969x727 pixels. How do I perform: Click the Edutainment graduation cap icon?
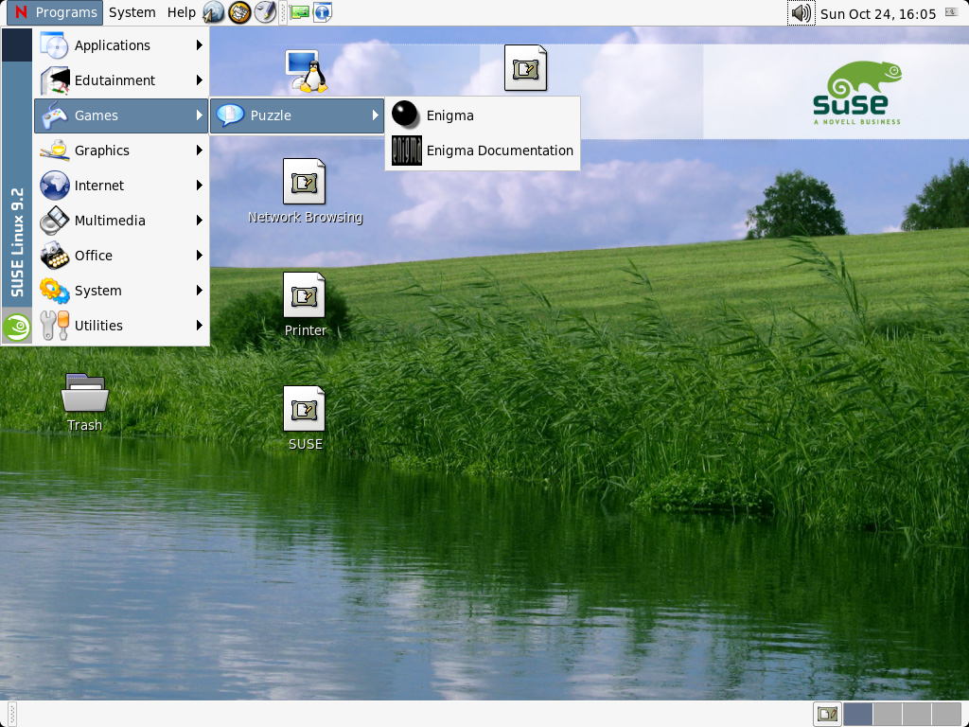click(54, 80)
